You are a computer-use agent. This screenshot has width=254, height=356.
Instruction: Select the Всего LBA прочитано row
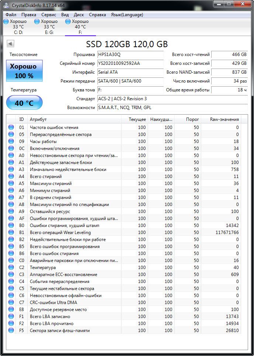(124, 324)
